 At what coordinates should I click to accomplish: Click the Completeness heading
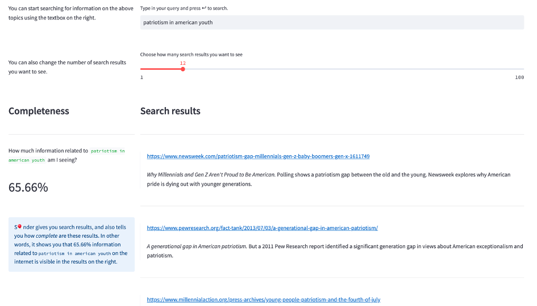click(39, 111)
